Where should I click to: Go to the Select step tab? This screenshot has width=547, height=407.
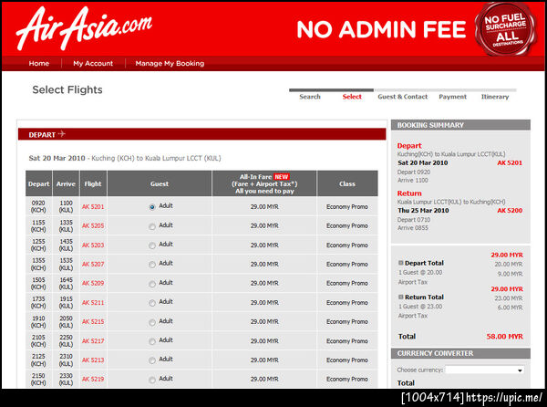point(352,97)
